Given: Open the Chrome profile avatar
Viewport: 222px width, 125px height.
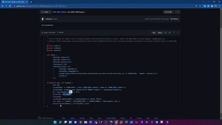Looking at the screenshot, I should (216, 6).
